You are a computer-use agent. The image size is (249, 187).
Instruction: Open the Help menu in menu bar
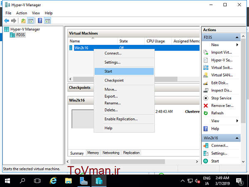49,13
